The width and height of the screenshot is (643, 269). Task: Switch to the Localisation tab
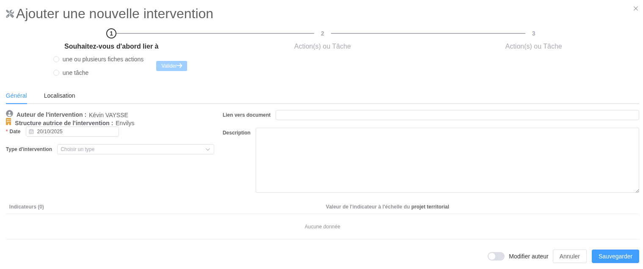[59, 96]
